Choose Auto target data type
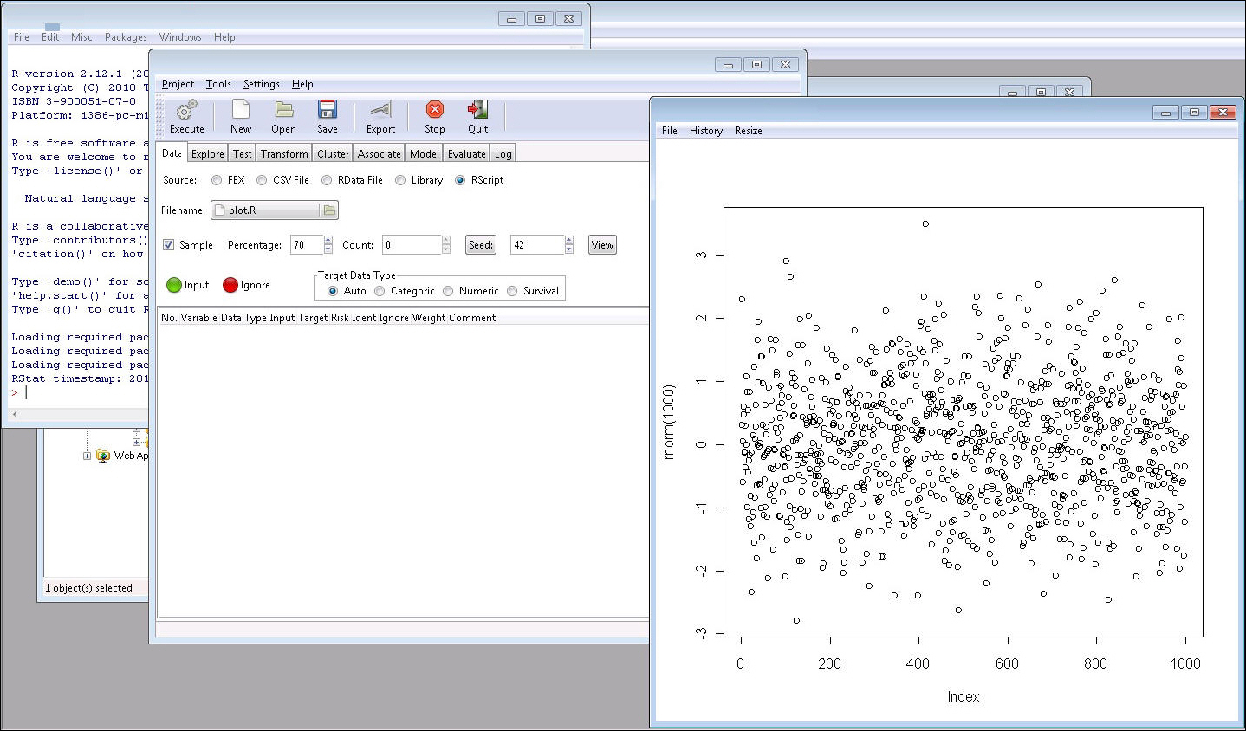 coord(333,291)
